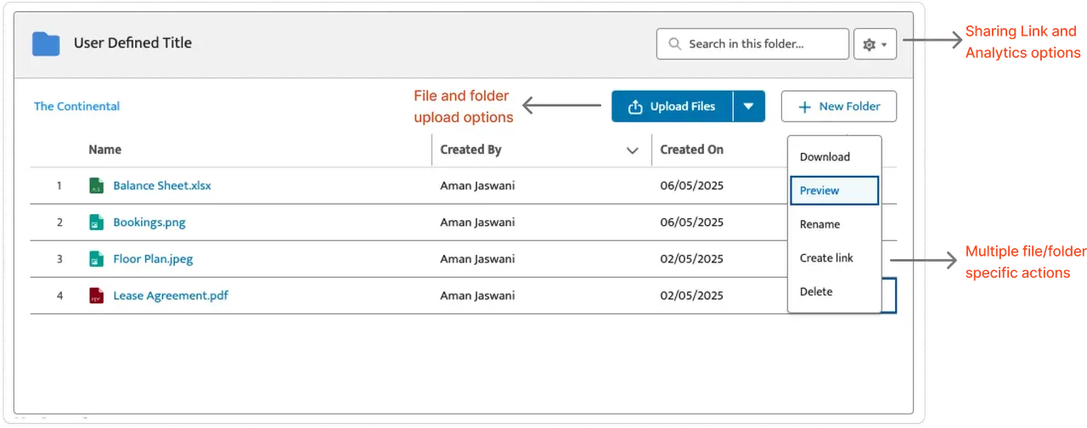This screenshot has width=1087, height=428.
Task: Open the Created By column sort chevron
Action: coord(632,150)
